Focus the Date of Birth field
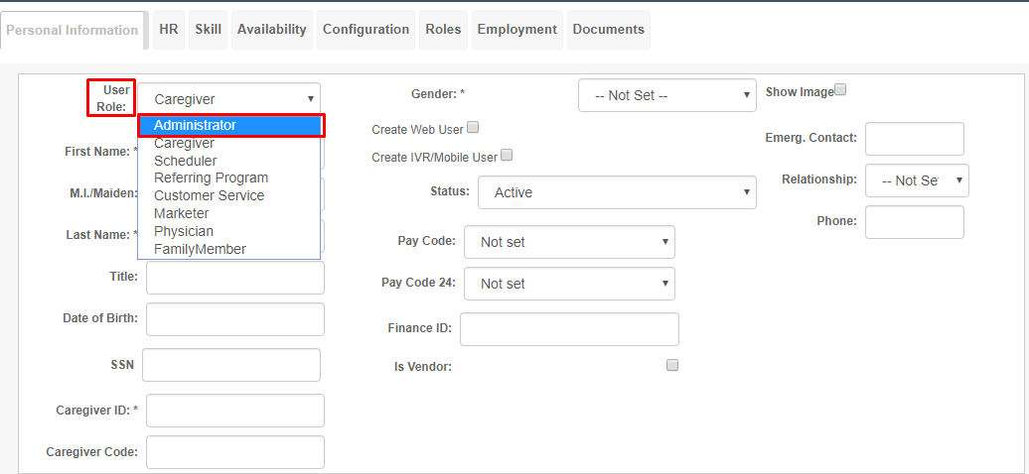Screen dimensions: 1029x474 coord(235,319)
